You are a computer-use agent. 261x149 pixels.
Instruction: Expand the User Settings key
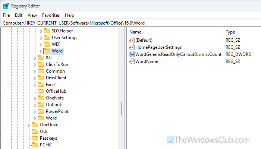(41, 38)
